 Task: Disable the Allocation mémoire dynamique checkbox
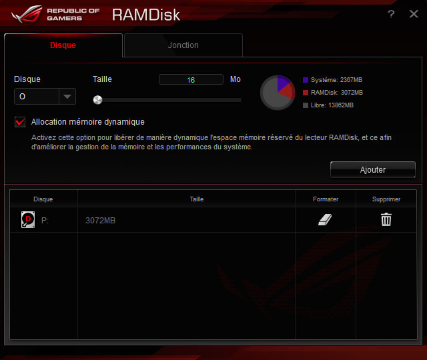coord(20,122)
